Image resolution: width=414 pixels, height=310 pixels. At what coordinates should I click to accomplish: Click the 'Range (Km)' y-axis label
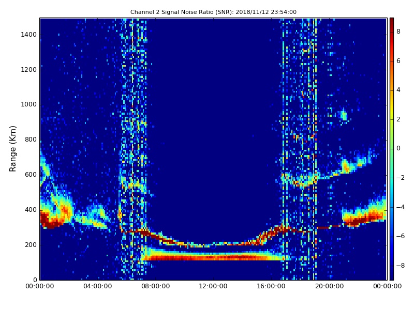point(12,149)
